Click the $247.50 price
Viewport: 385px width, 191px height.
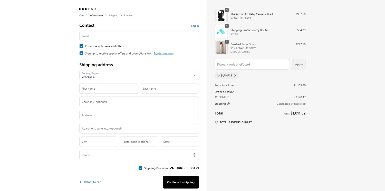(301, 44)
